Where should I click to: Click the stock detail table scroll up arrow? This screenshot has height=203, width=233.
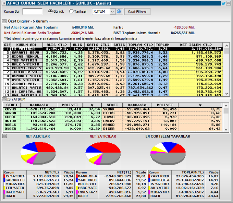pyautogui.click(x=226, y=106)
